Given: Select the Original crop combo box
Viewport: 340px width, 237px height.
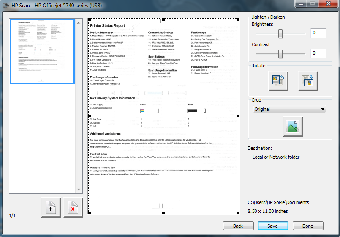Looking at the screenshot, I should (289, 109).
